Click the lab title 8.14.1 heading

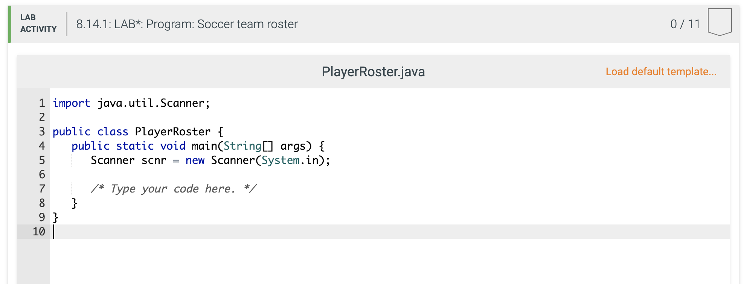click(186, 24)
